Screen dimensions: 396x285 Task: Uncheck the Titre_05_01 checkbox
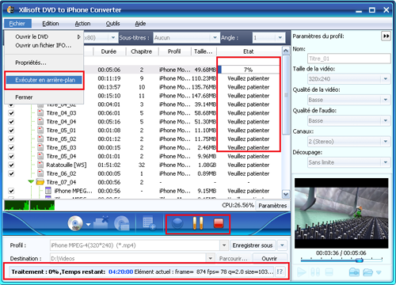pyautogui.click(x=11, y=131)
